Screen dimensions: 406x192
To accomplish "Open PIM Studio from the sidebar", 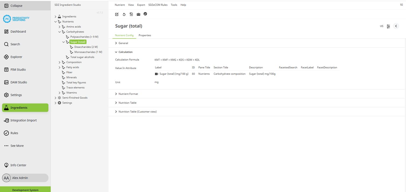I will [x=18, y=70].
